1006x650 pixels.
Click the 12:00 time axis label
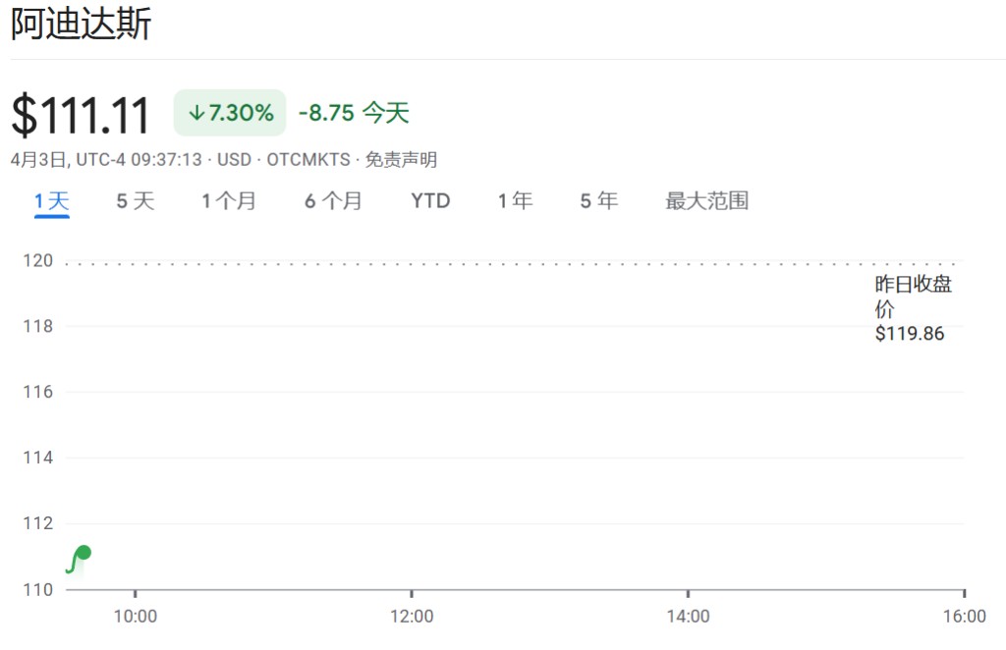(412, 617)
